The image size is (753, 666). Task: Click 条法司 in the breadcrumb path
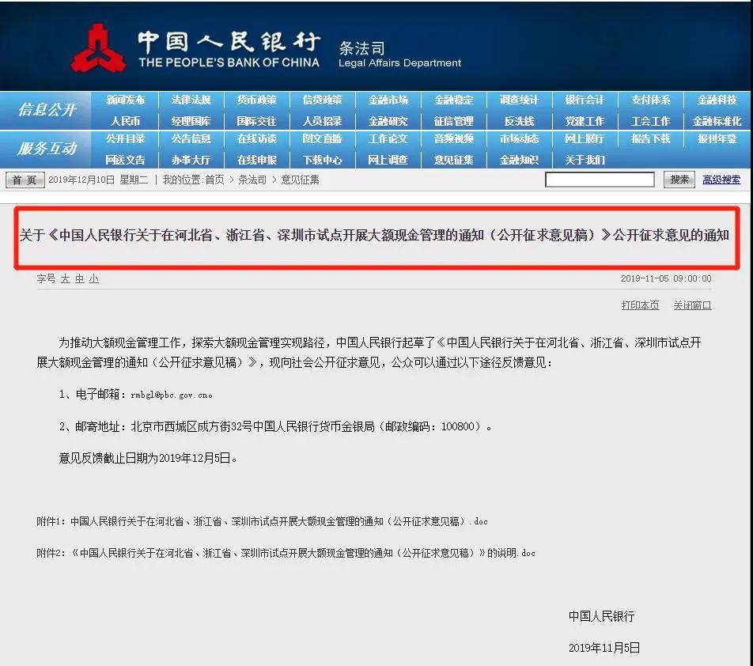click(252, 180)
